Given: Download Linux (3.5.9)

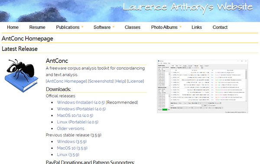Looking at the screenshot, I should coord(68,155).
